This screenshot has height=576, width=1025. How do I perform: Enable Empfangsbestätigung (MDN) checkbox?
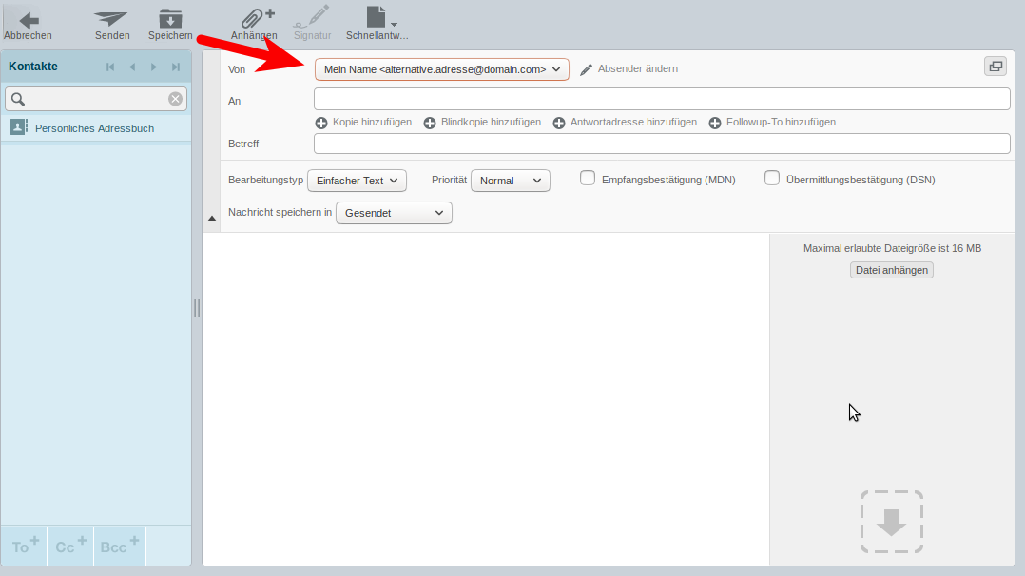[588, 179]
